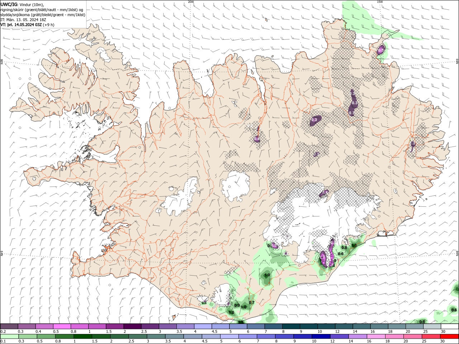Click the 'slydda/snjókoma (grátt/bleikt/grænt' description line
Viewport: 459px width, 344px height.
[43, 15]
